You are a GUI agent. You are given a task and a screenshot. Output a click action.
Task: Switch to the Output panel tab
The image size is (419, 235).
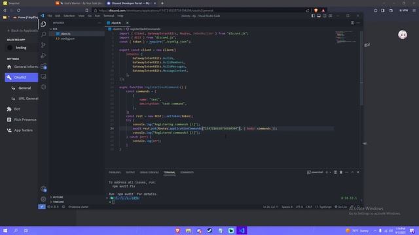pyautogui.click(x=130, y=172)
